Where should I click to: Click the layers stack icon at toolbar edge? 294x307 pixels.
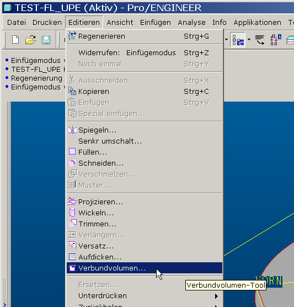290,40
